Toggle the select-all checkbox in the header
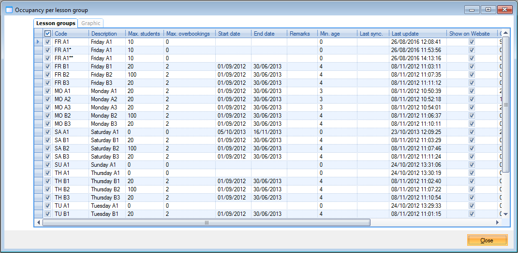 pyautogui.click(x=47, y=34)
